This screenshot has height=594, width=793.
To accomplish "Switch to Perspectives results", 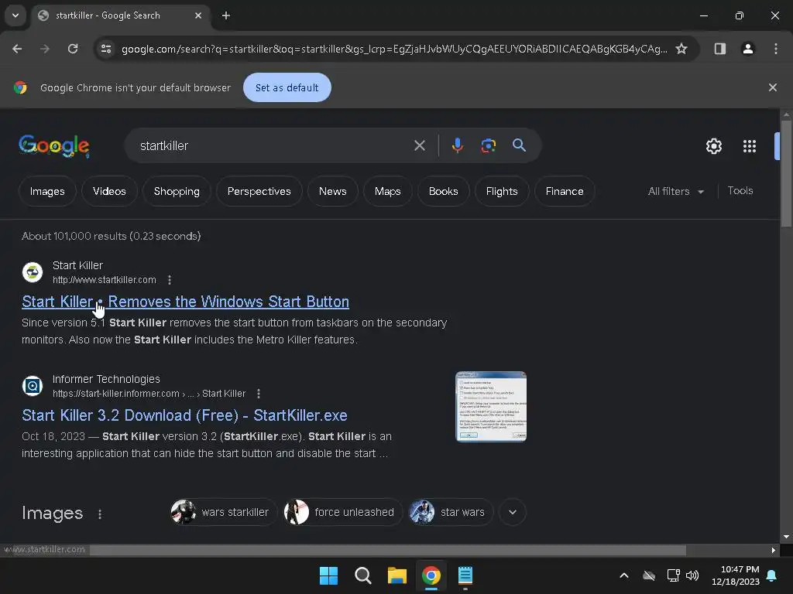I will click(x=259, y=191).
